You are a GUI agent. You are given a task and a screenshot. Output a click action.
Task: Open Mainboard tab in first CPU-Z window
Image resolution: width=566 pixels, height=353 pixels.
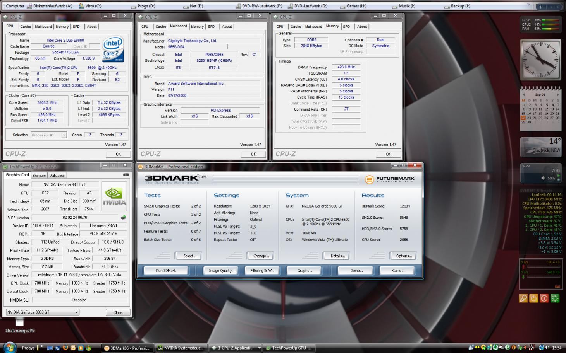[43, 27]
